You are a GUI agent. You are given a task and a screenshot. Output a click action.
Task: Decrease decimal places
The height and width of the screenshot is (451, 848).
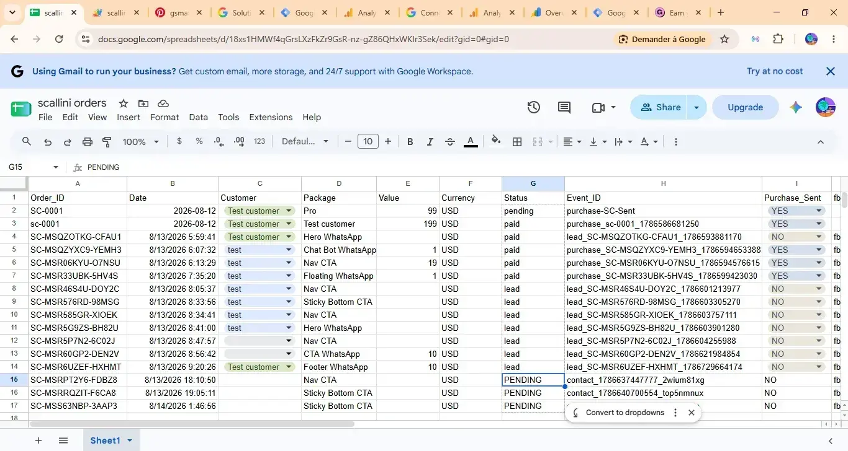coord(219,142)
